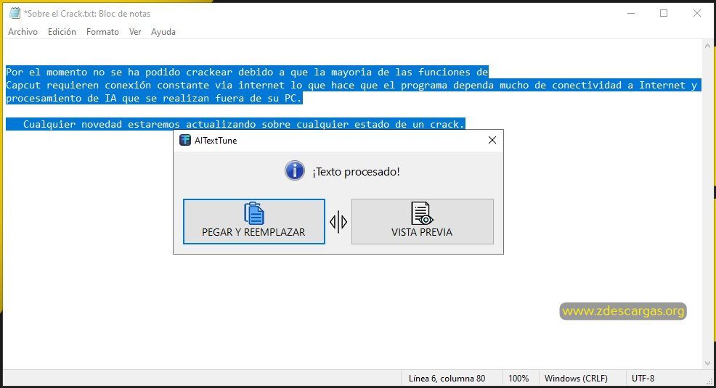Click the Notepad icon in the title bar
The width and height of the screenshot is (716, 388).
tap(15, 13)
